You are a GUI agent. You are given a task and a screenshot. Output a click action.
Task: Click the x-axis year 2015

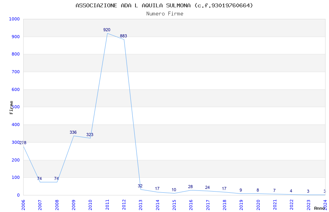[174, 205]
